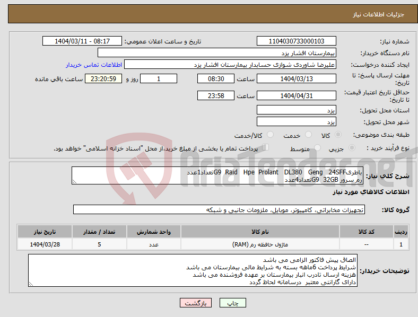Click the response deadline date 1404/03/13
The image size is (418, 317).
point(296,78)
